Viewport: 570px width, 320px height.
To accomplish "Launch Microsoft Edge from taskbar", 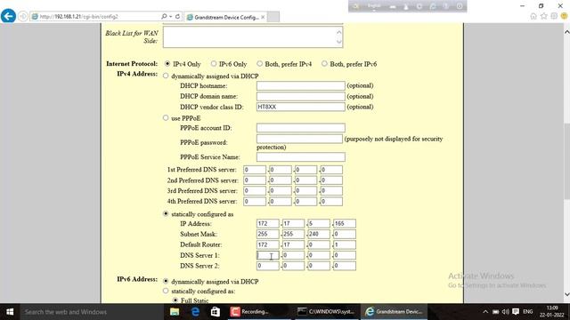I will [195, 312].
